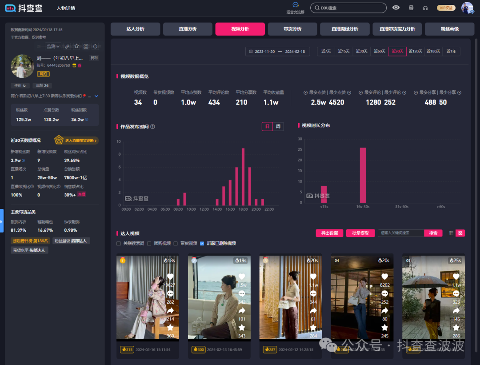
Task: Click help icon next to 作品发布时间
Action: [152, 127]
